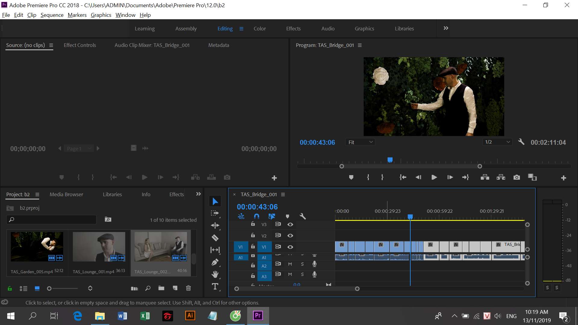This screenshot has height=325, width=578.
Task: Click the Program monitor playhead marker
Action: pyautogui.click(x=390, y=160)
